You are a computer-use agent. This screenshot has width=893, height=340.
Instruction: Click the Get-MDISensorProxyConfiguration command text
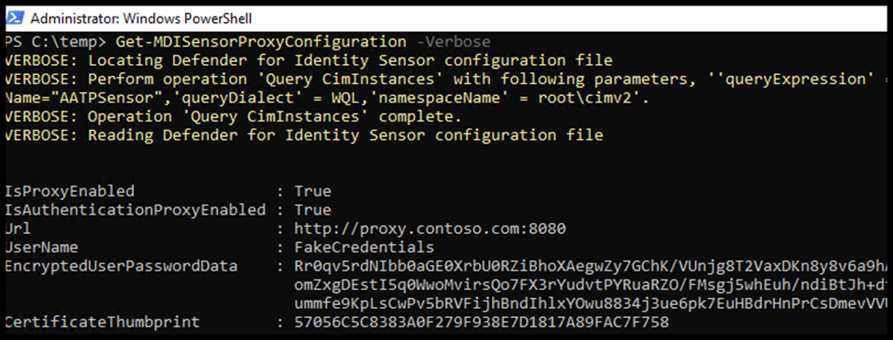(261, 42)
